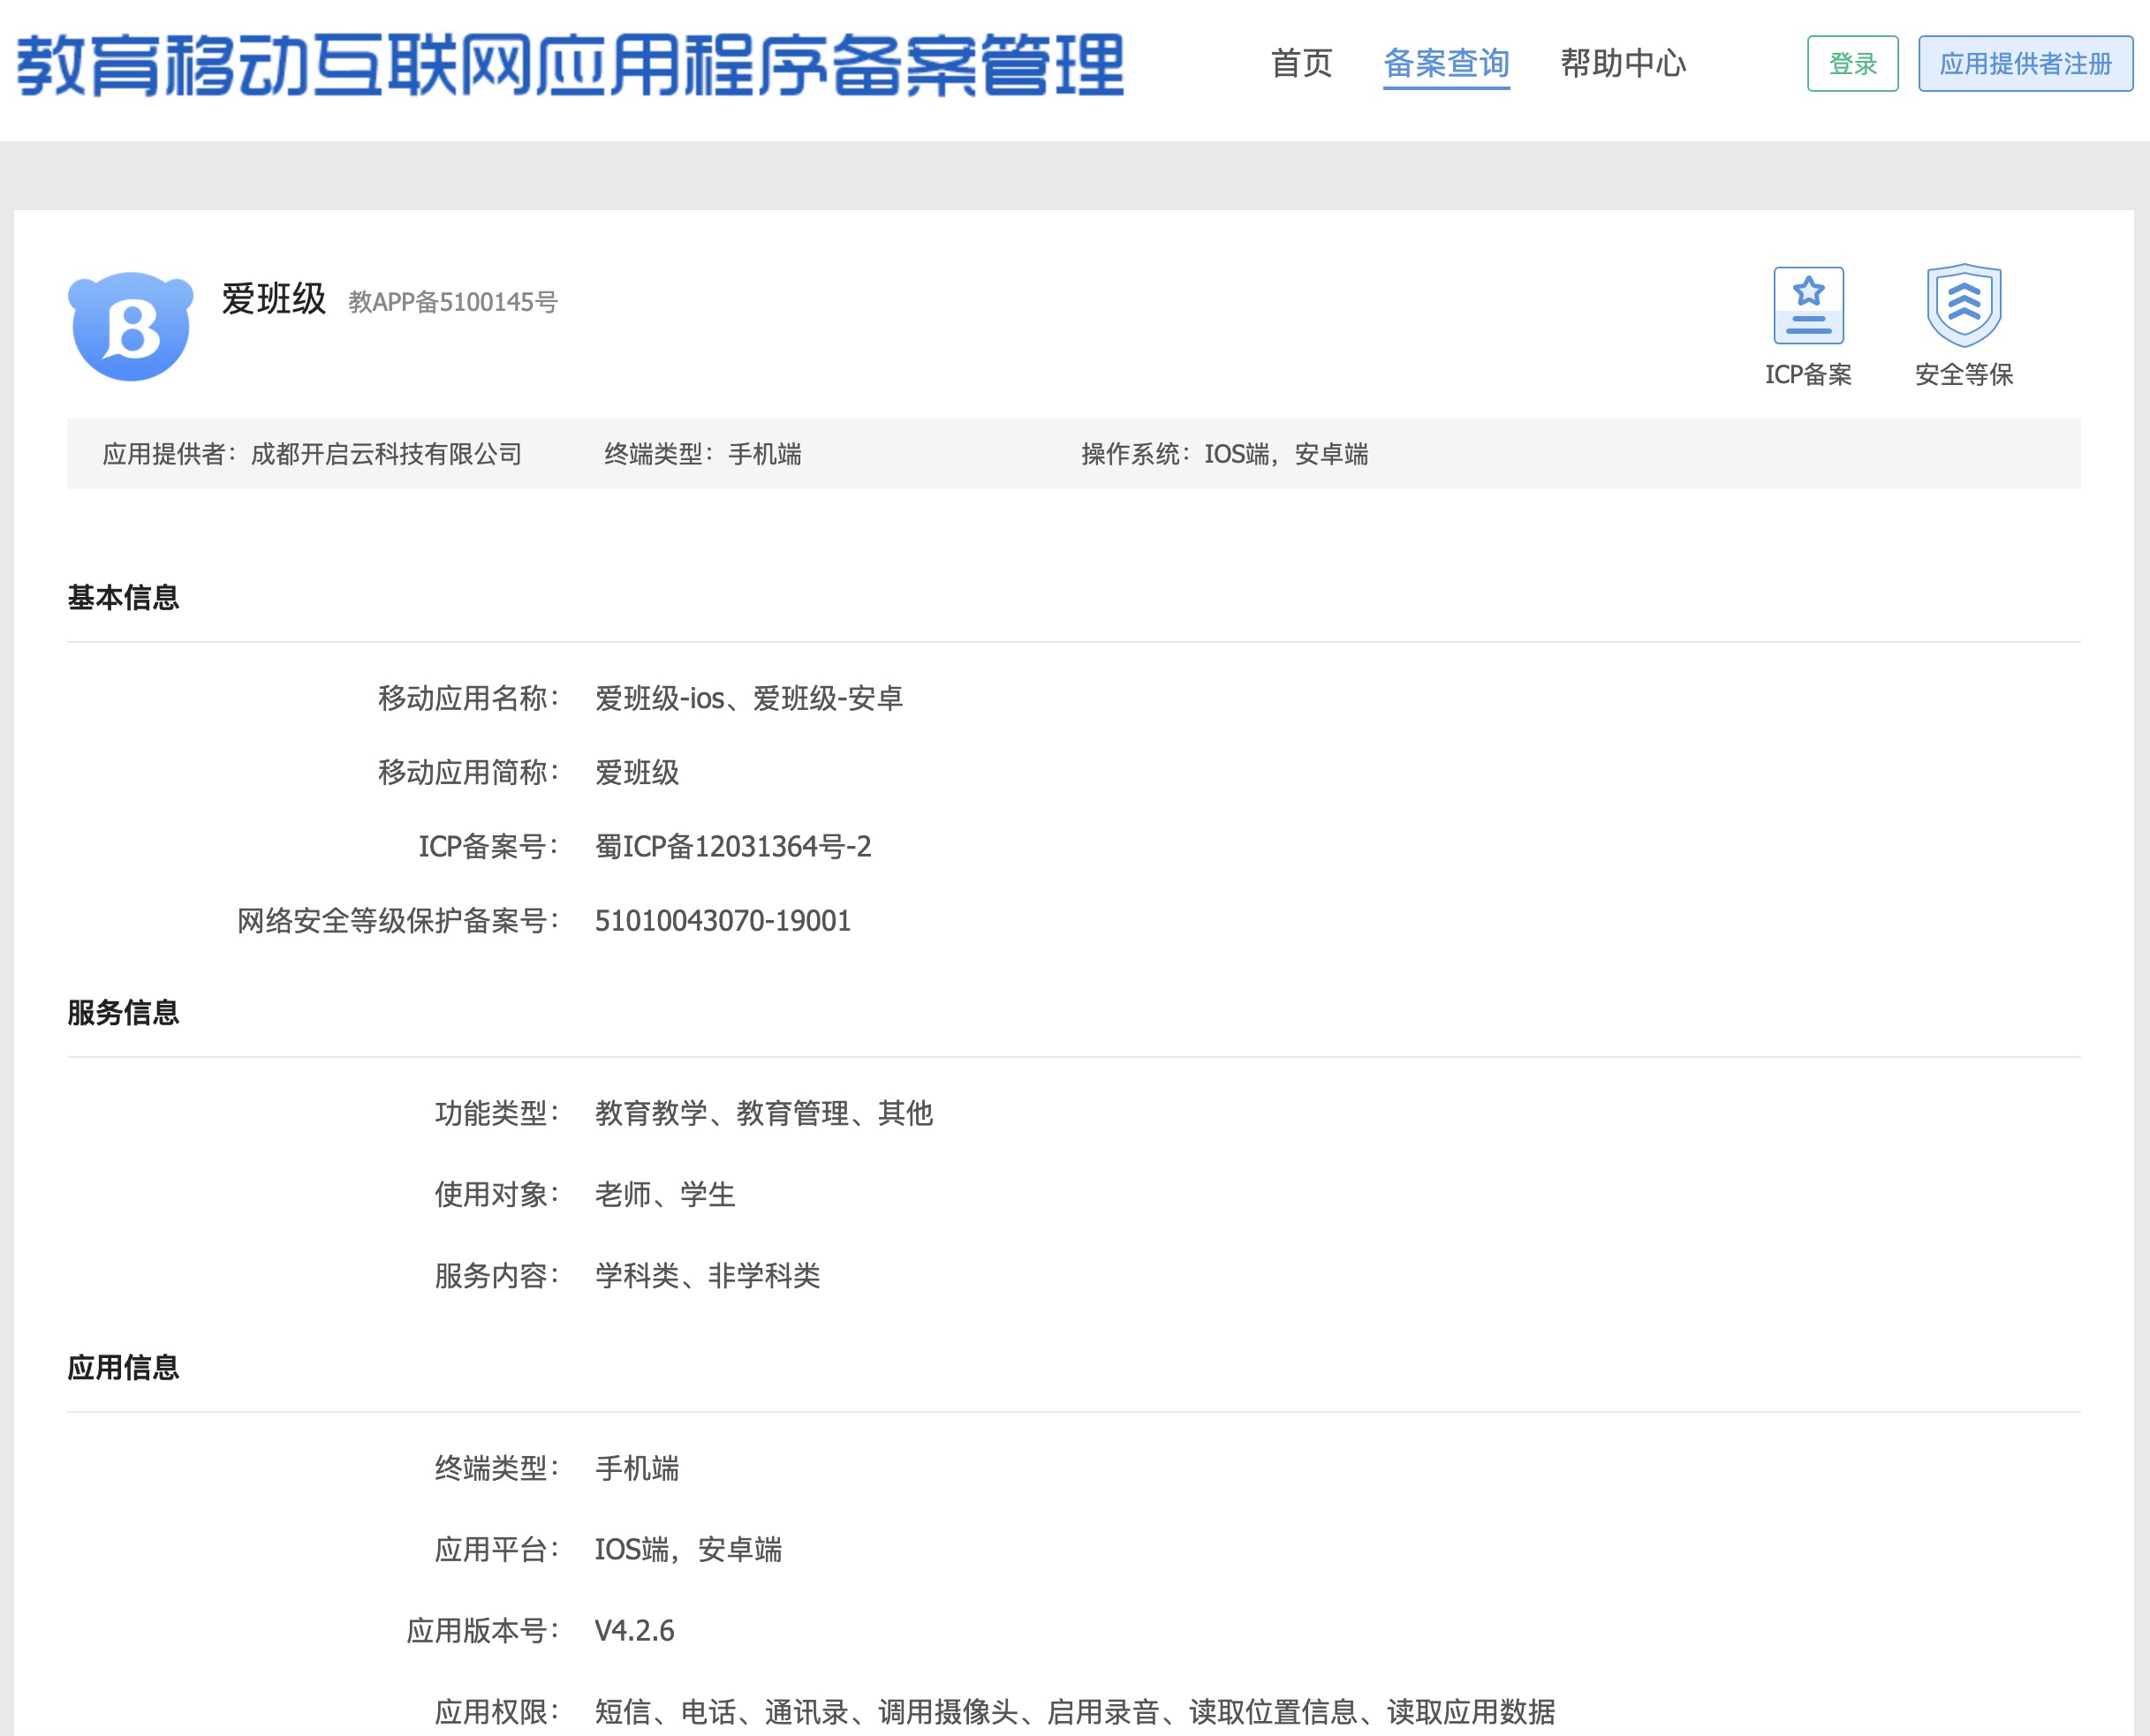The width and height of the screenshot is (2150, 1736).
Task: Click the ICP备案号 label
Action: coord(488,846)
